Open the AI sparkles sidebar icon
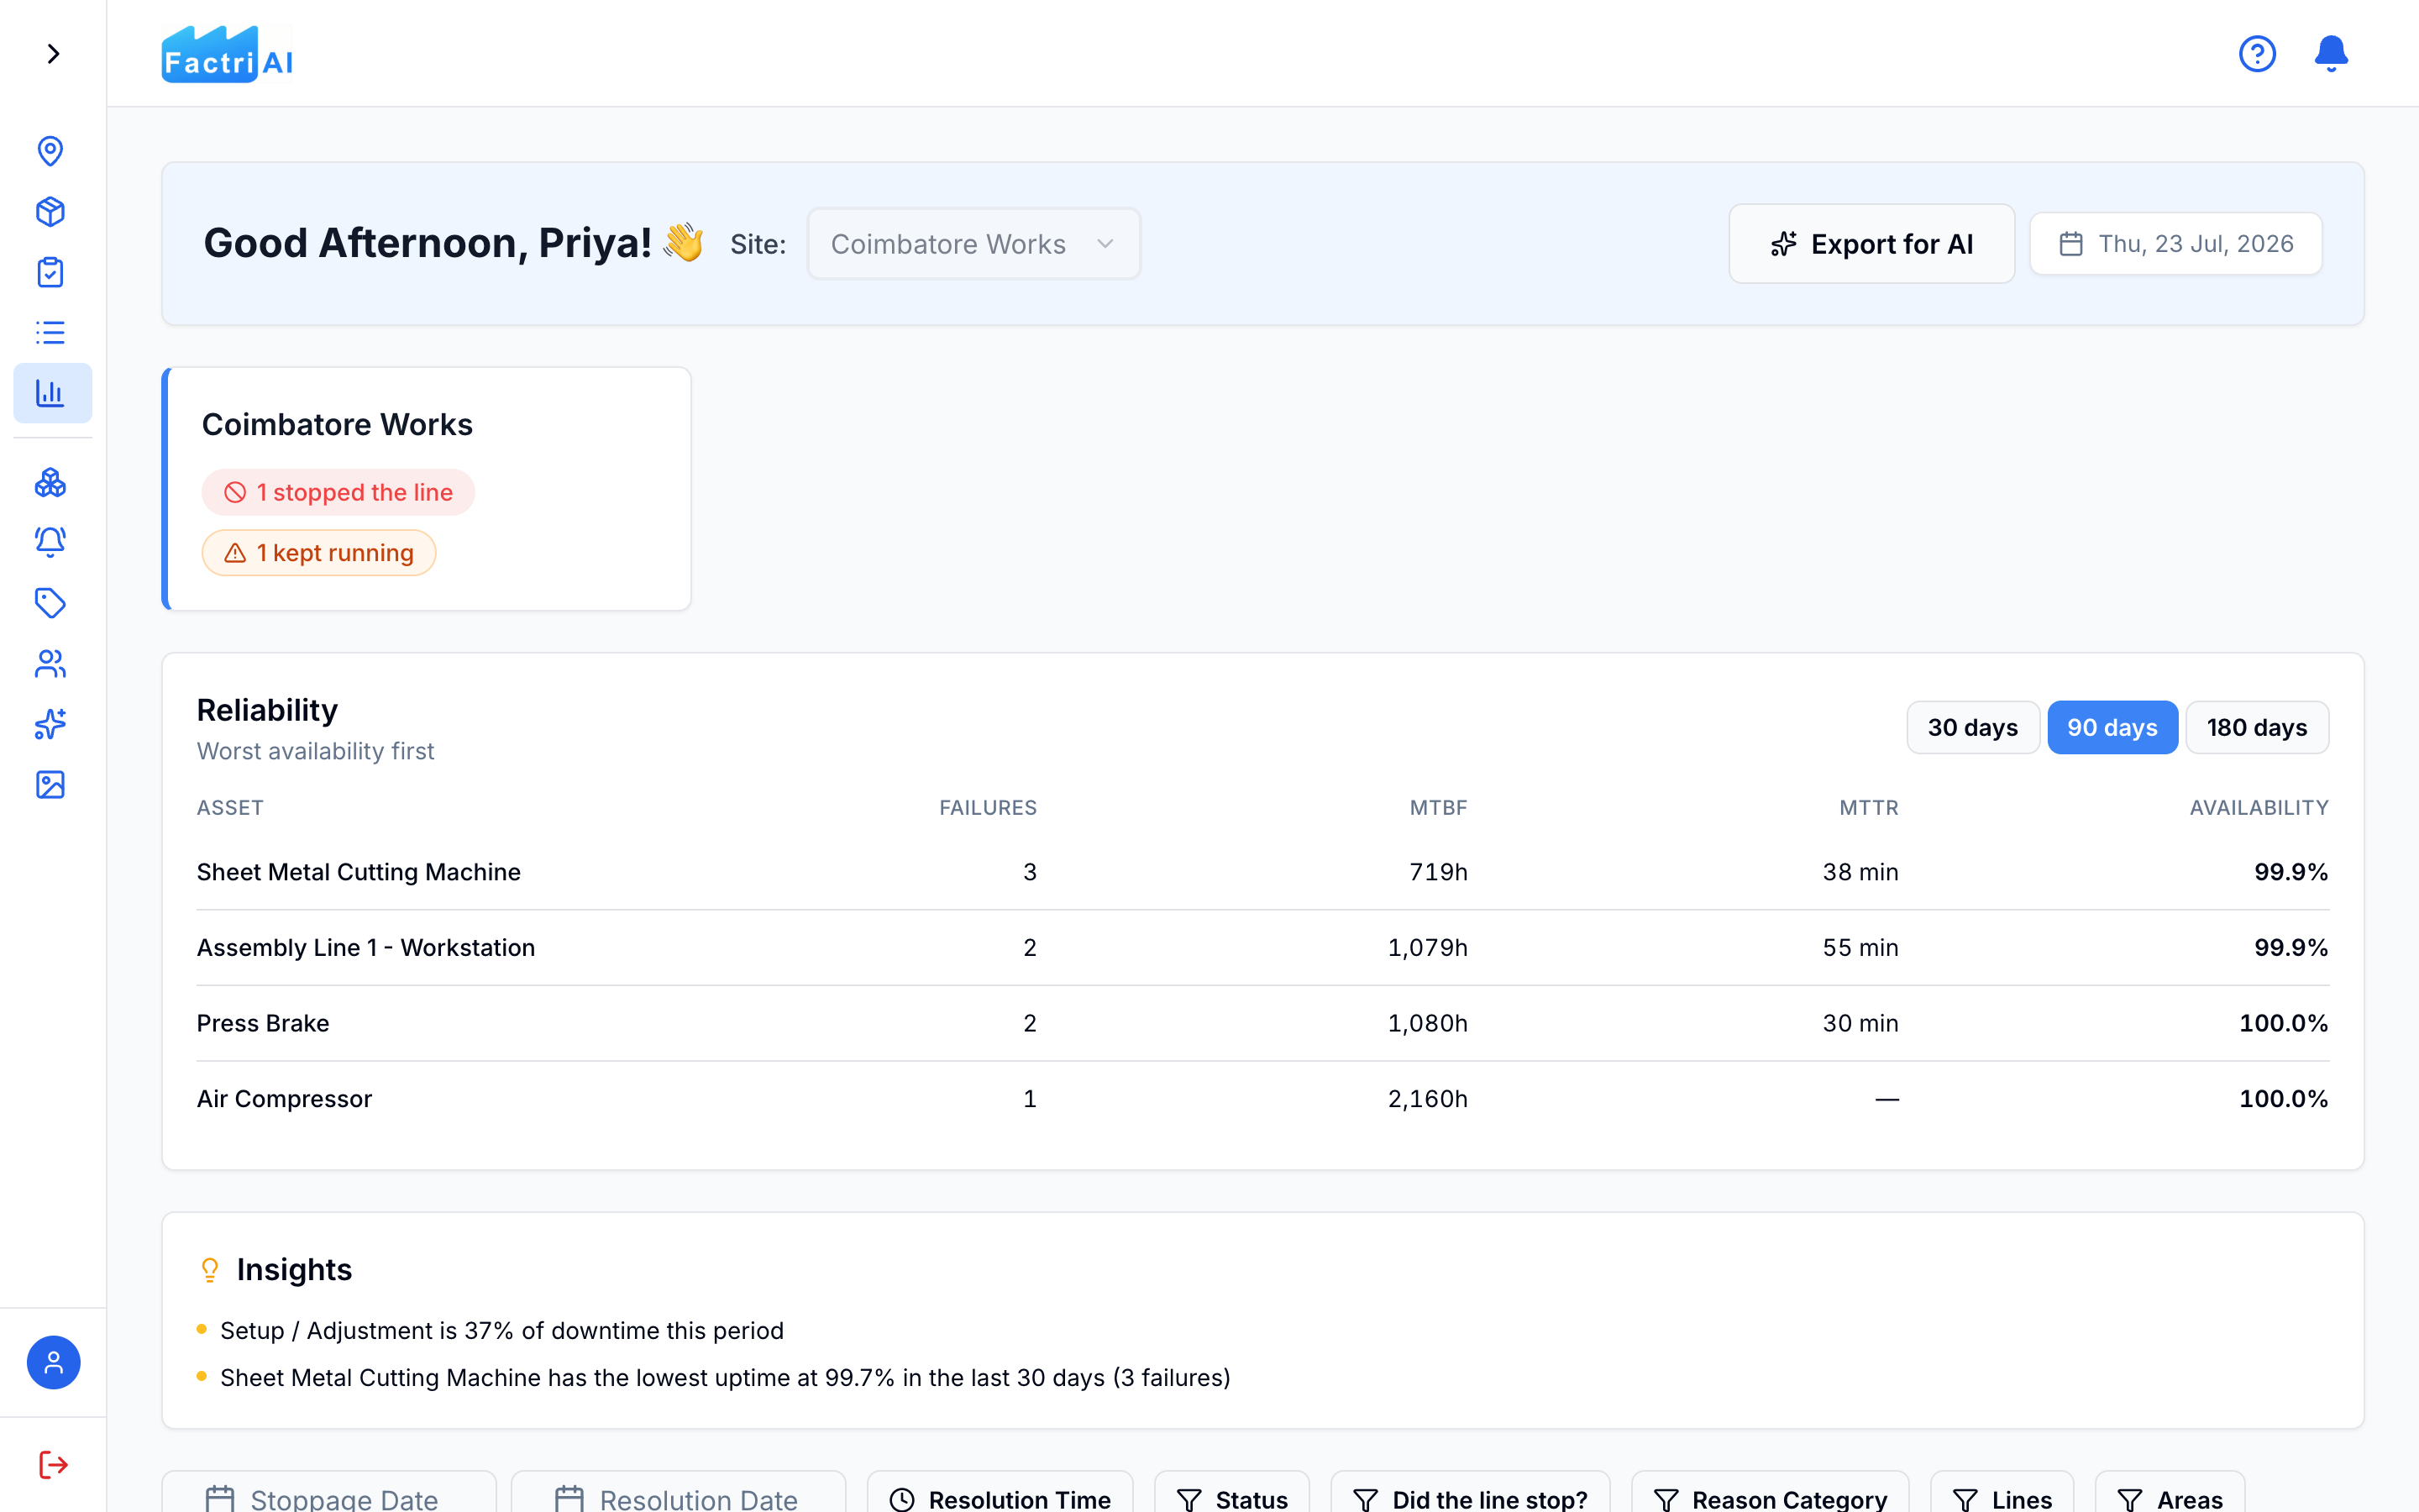The image size is (2419, 1512). pyautogui.click(x=50, y=724)
